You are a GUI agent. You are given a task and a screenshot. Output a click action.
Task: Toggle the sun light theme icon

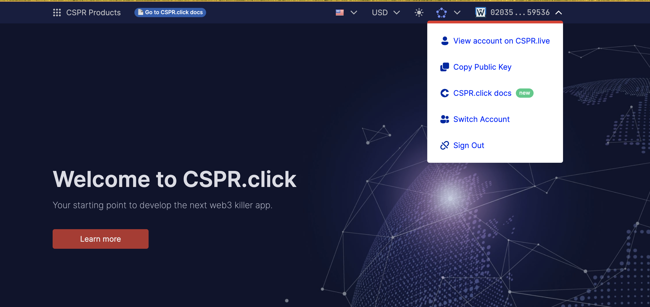click(x=419, y=13)
